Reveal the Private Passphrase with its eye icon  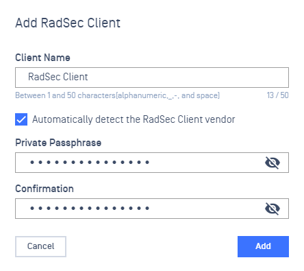point(273,163)
